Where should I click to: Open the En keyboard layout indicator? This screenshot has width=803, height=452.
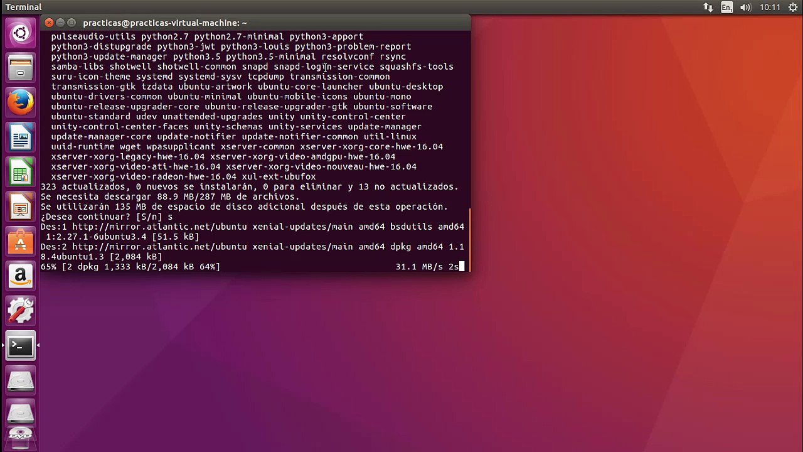[726, 8]
